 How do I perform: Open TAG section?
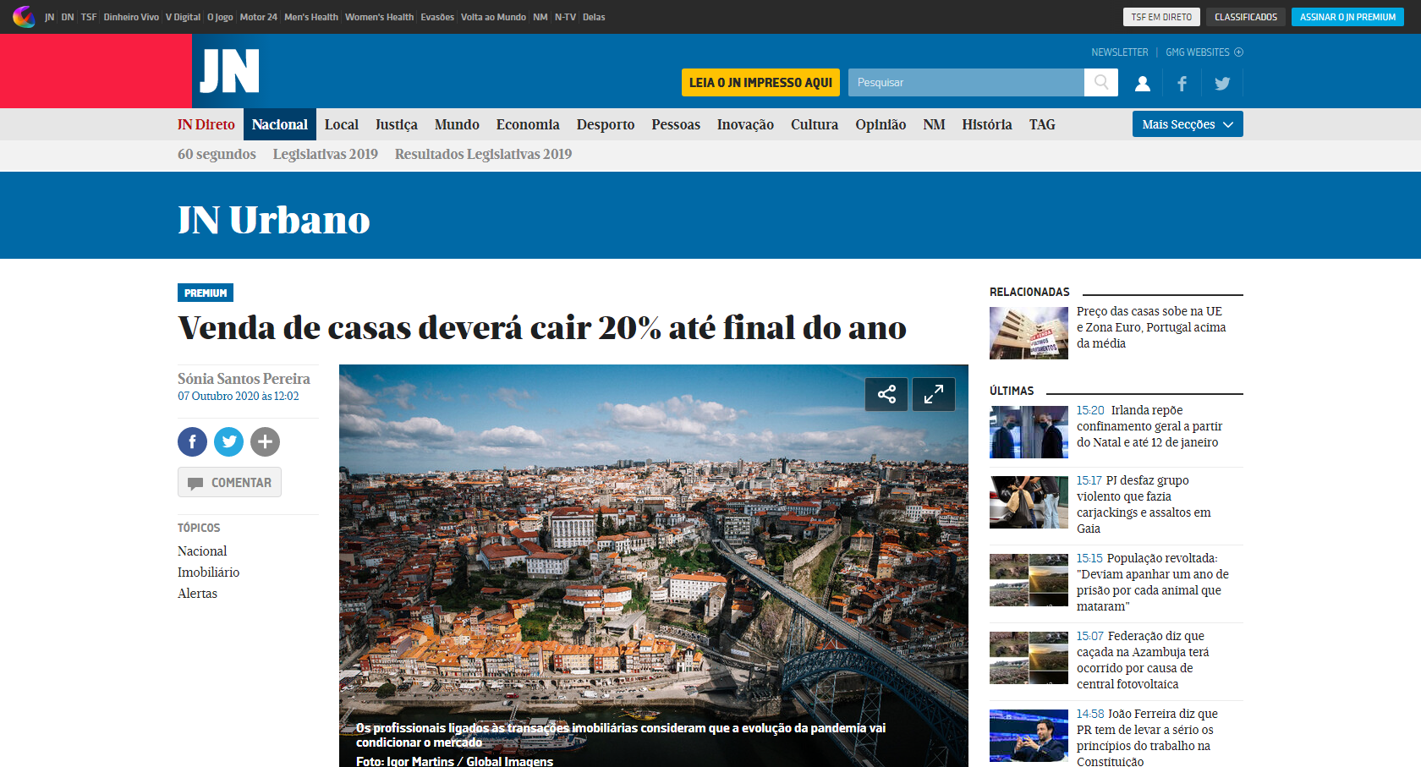pyautogui.click(x=1042, y=124)
